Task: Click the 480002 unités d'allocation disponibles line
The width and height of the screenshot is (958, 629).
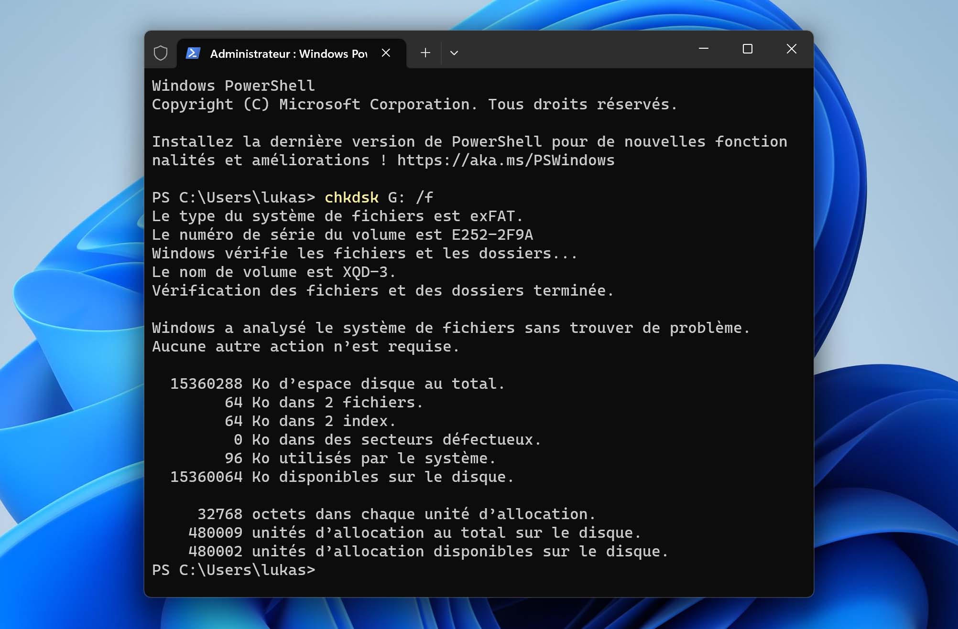Action: (428, 552)
